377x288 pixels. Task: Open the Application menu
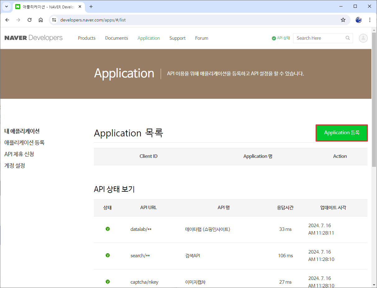(x=149, y=38)
